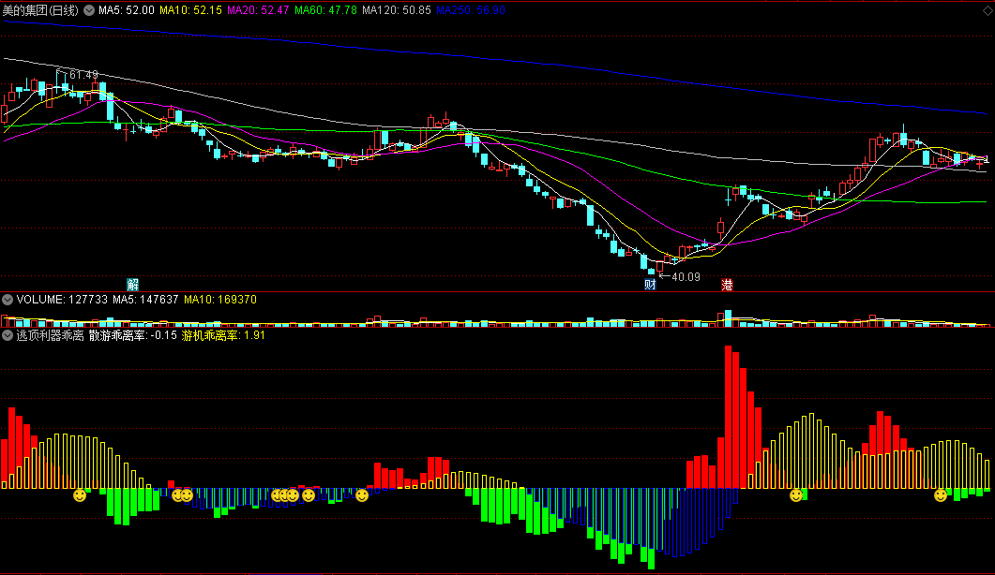Click the MA120: 50.85 label

pos(397,10)
